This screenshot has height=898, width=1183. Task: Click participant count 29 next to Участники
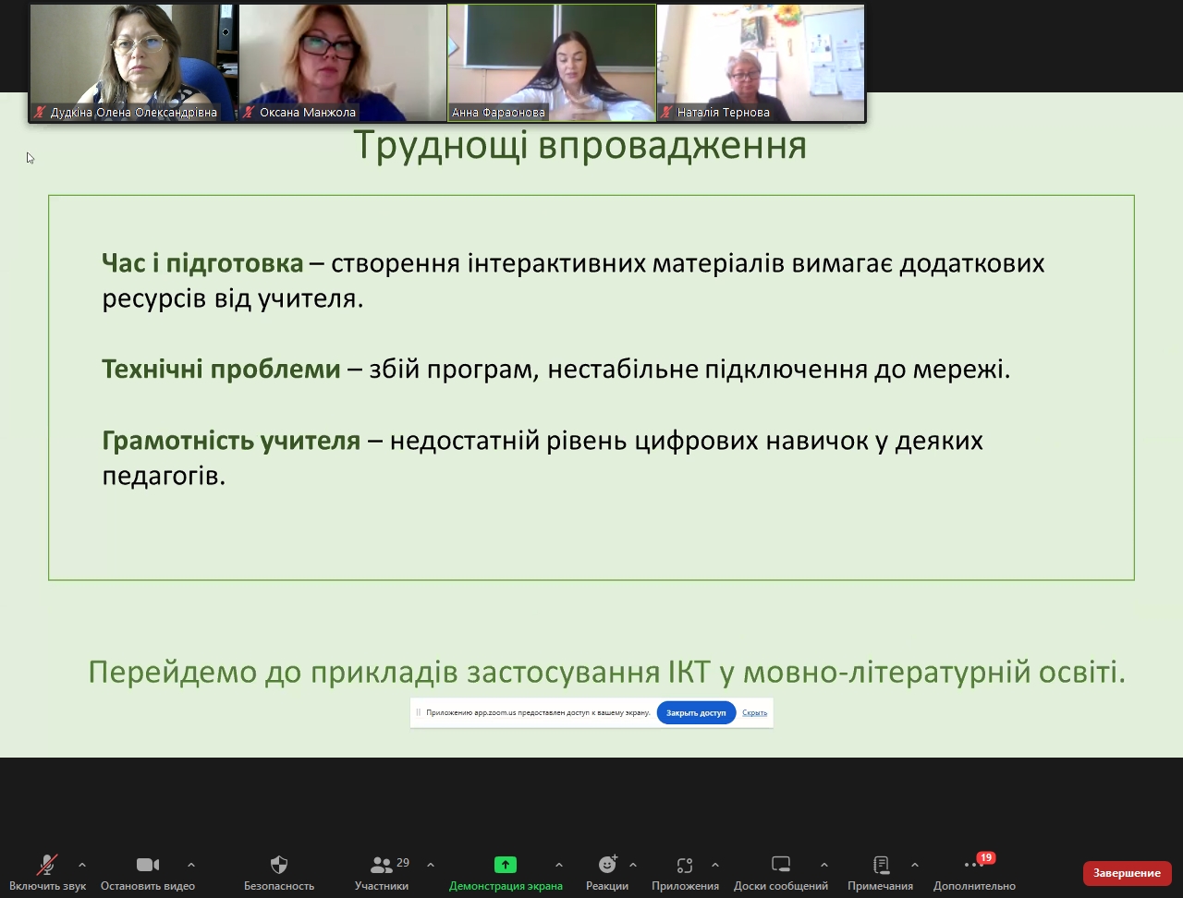click(x=403, y=863)
